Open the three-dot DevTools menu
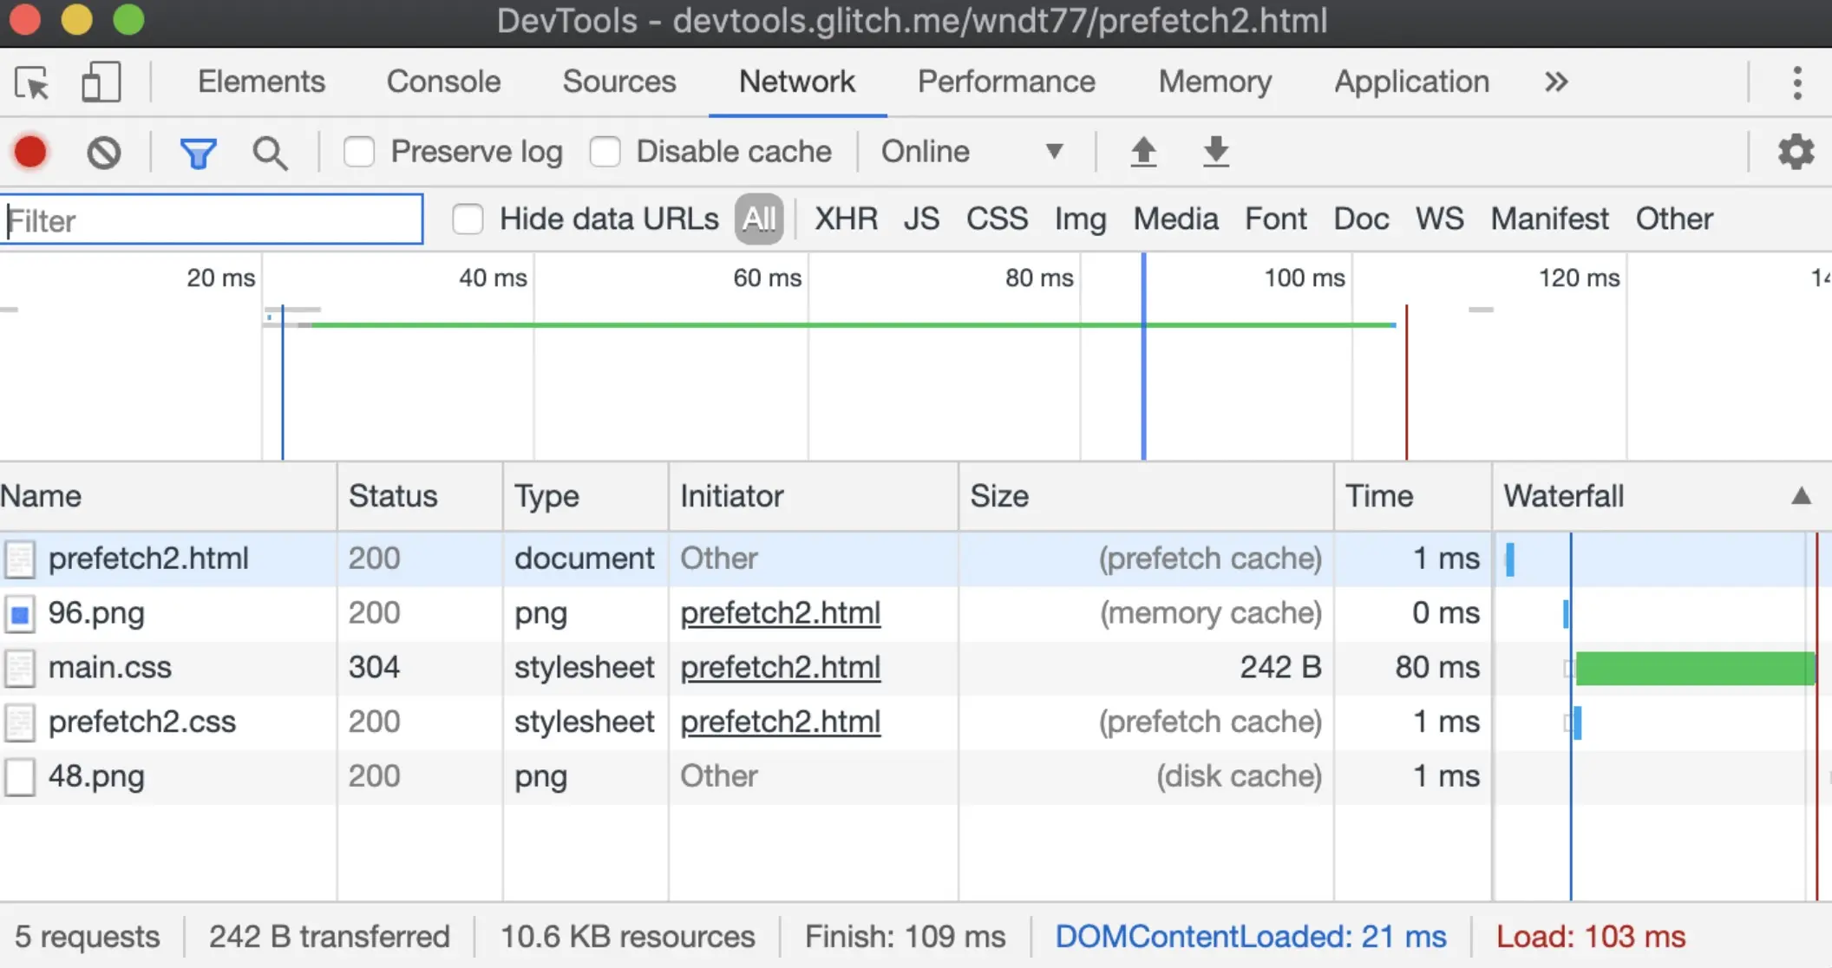 (x=1796, y=82)
